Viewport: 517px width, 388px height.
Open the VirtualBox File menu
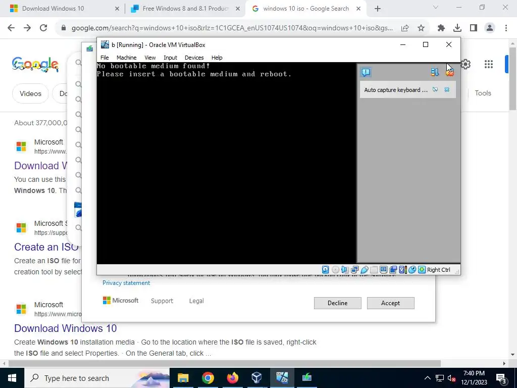point(105,58)
